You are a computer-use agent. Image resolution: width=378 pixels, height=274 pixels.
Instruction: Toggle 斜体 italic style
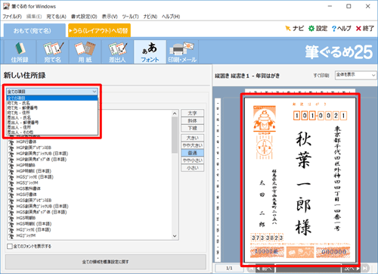pos(192,120)
